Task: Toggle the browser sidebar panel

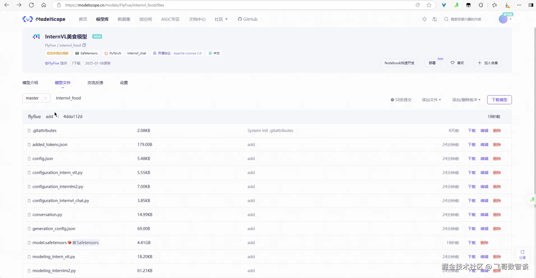Action: click(x=531, y=5)
